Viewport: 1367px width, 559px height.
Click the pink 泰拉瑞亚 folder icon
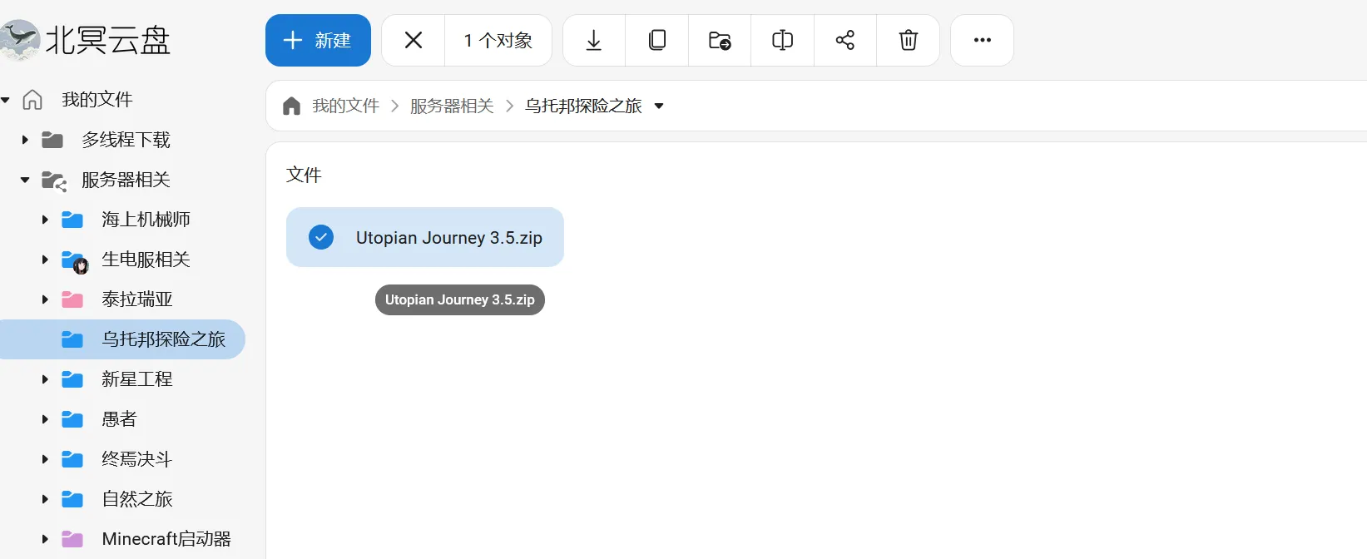pos(72,299)
